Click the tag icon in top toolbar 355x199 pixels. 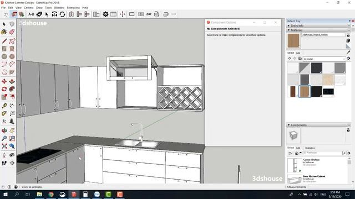pyautogui.click(x=39, y=14)
